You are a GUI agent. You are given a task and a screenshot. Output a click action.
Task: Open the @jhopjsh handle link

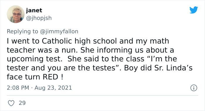click(39, 18)
